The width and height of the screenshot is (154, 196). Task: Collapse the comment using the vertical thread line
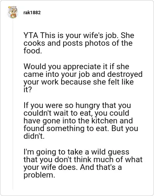tap(13, 105)
